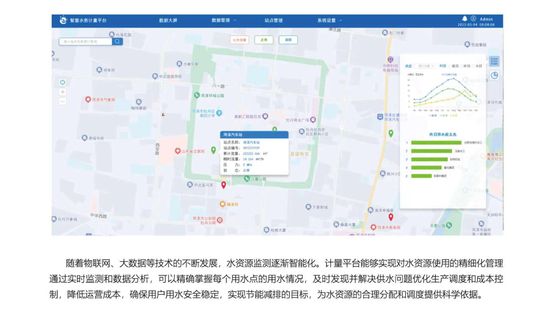Click the Admin user avatar icon
The width and height of the screenshot is (557, 326).
pos(473,18)
